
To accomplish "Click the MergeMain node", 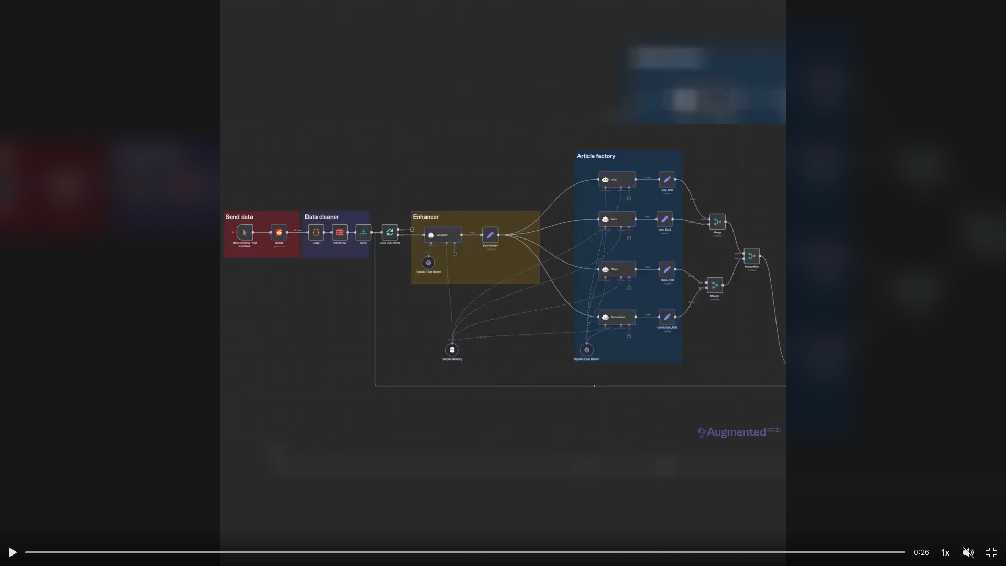I will pyautogui.click(x=751, y=256).
